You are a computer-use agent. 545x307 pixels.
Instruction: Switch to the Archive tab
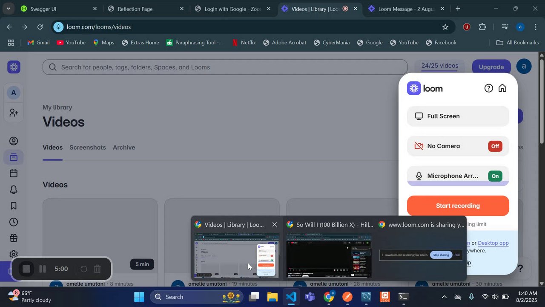pos(124,148)
